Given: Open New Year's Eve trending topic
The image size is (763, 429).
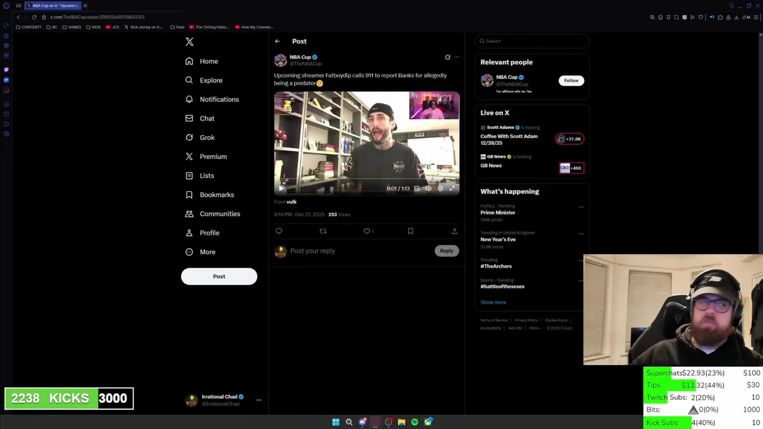Looking at the screenshot, I should (498, 240).
